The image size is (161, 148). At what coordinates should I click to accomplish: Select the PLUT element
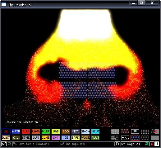95,138
